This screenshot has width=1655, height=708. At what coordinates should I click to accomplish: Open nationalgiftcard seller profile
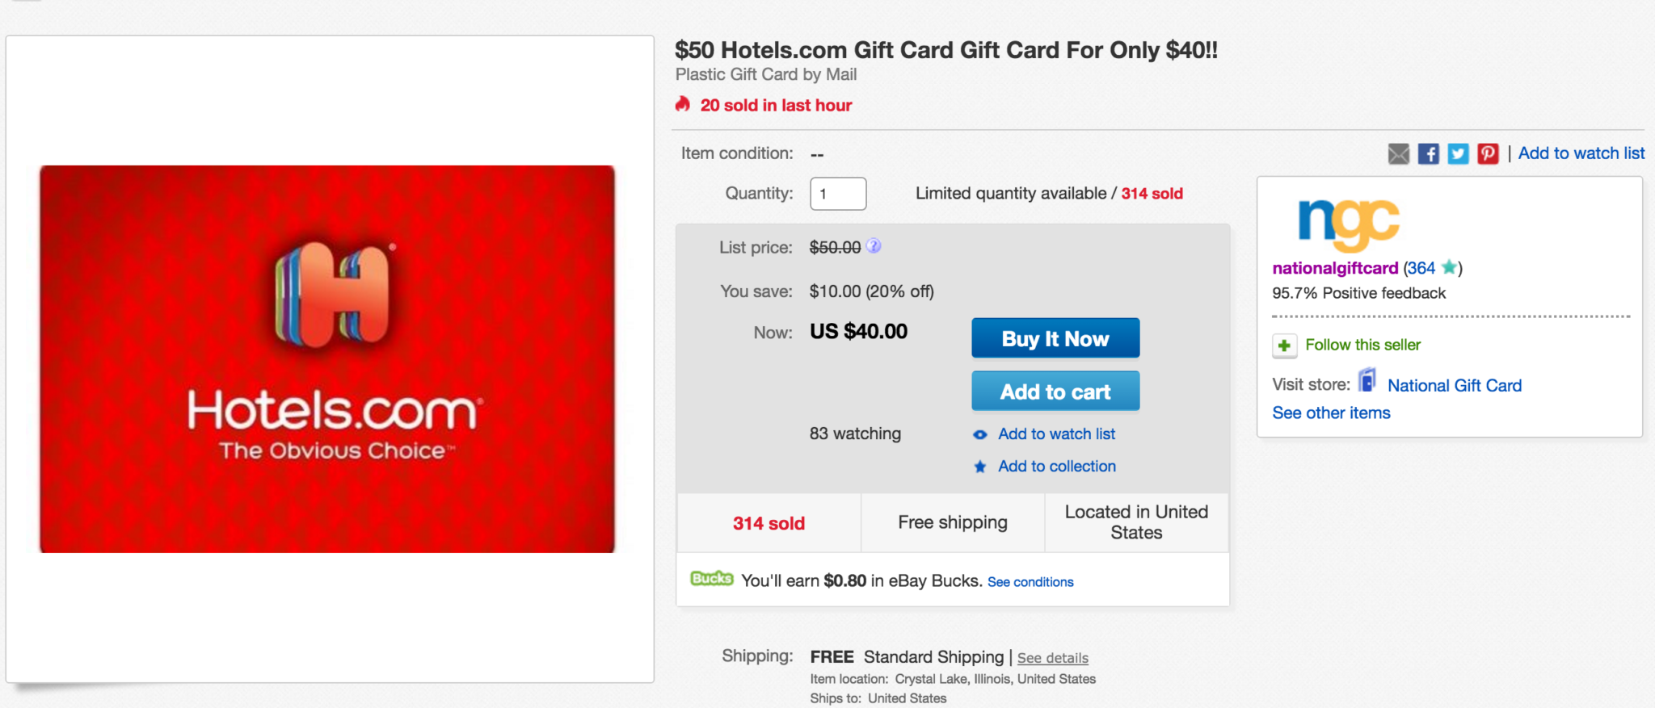coord(1335,268)
